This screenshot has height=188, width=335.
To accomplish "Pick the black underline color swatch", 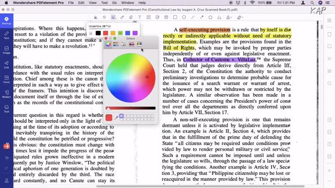I will (x=98, y=33).
